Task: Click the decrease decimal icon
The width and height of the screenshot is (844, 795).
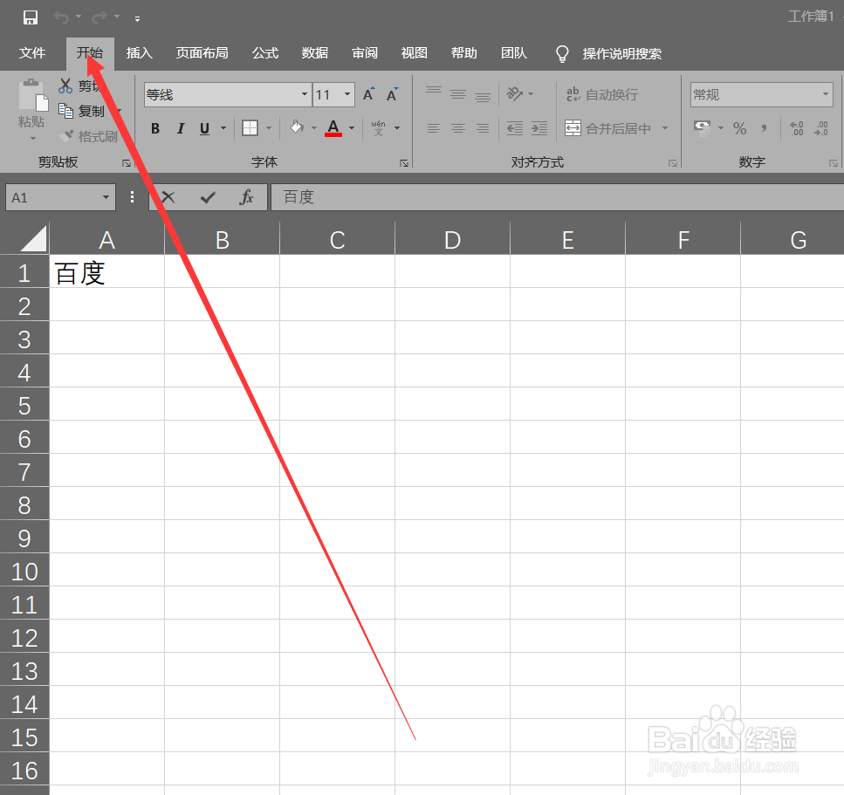Action: pyautogui.click(x=821, y=128)
